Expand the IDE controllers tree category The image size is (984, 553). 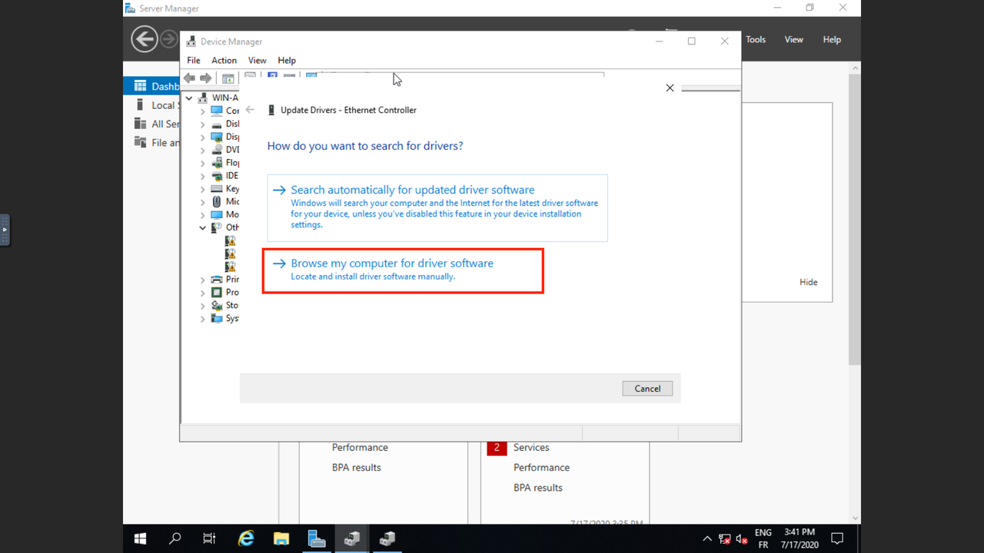(203, 177)
